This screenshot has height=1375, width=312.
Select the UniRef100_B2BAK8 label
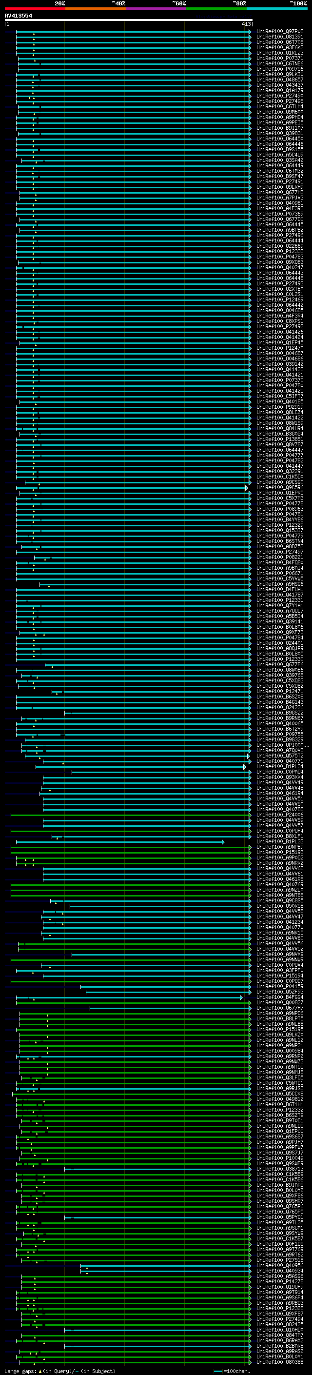tap(279, 1346)
